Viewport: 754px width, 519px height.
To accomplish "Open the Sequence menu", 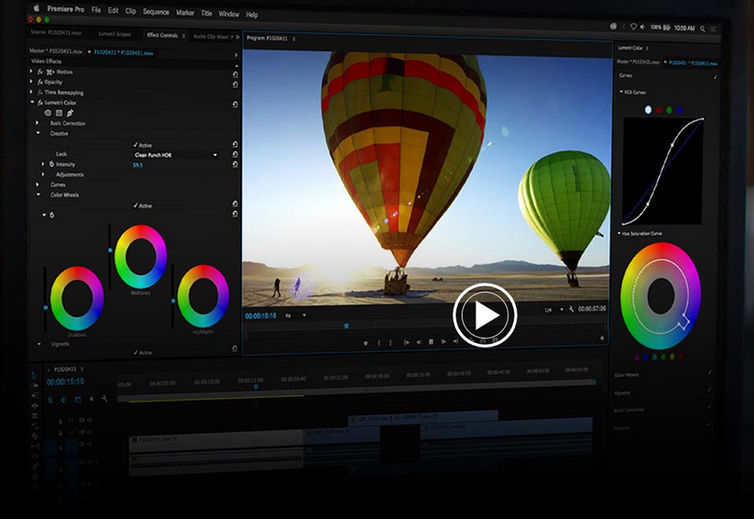I will [x=156, y=13].
